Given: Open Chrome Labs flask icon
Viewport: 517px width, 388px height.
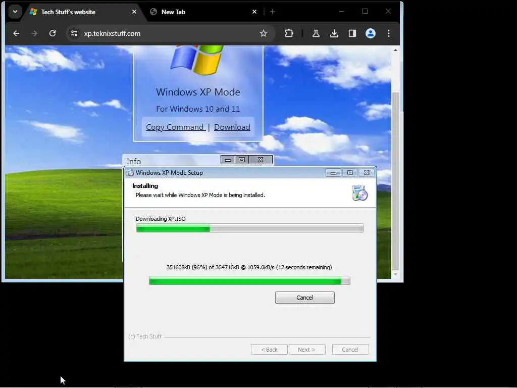Looking at the screenshot, I should (x=316, y=33).
